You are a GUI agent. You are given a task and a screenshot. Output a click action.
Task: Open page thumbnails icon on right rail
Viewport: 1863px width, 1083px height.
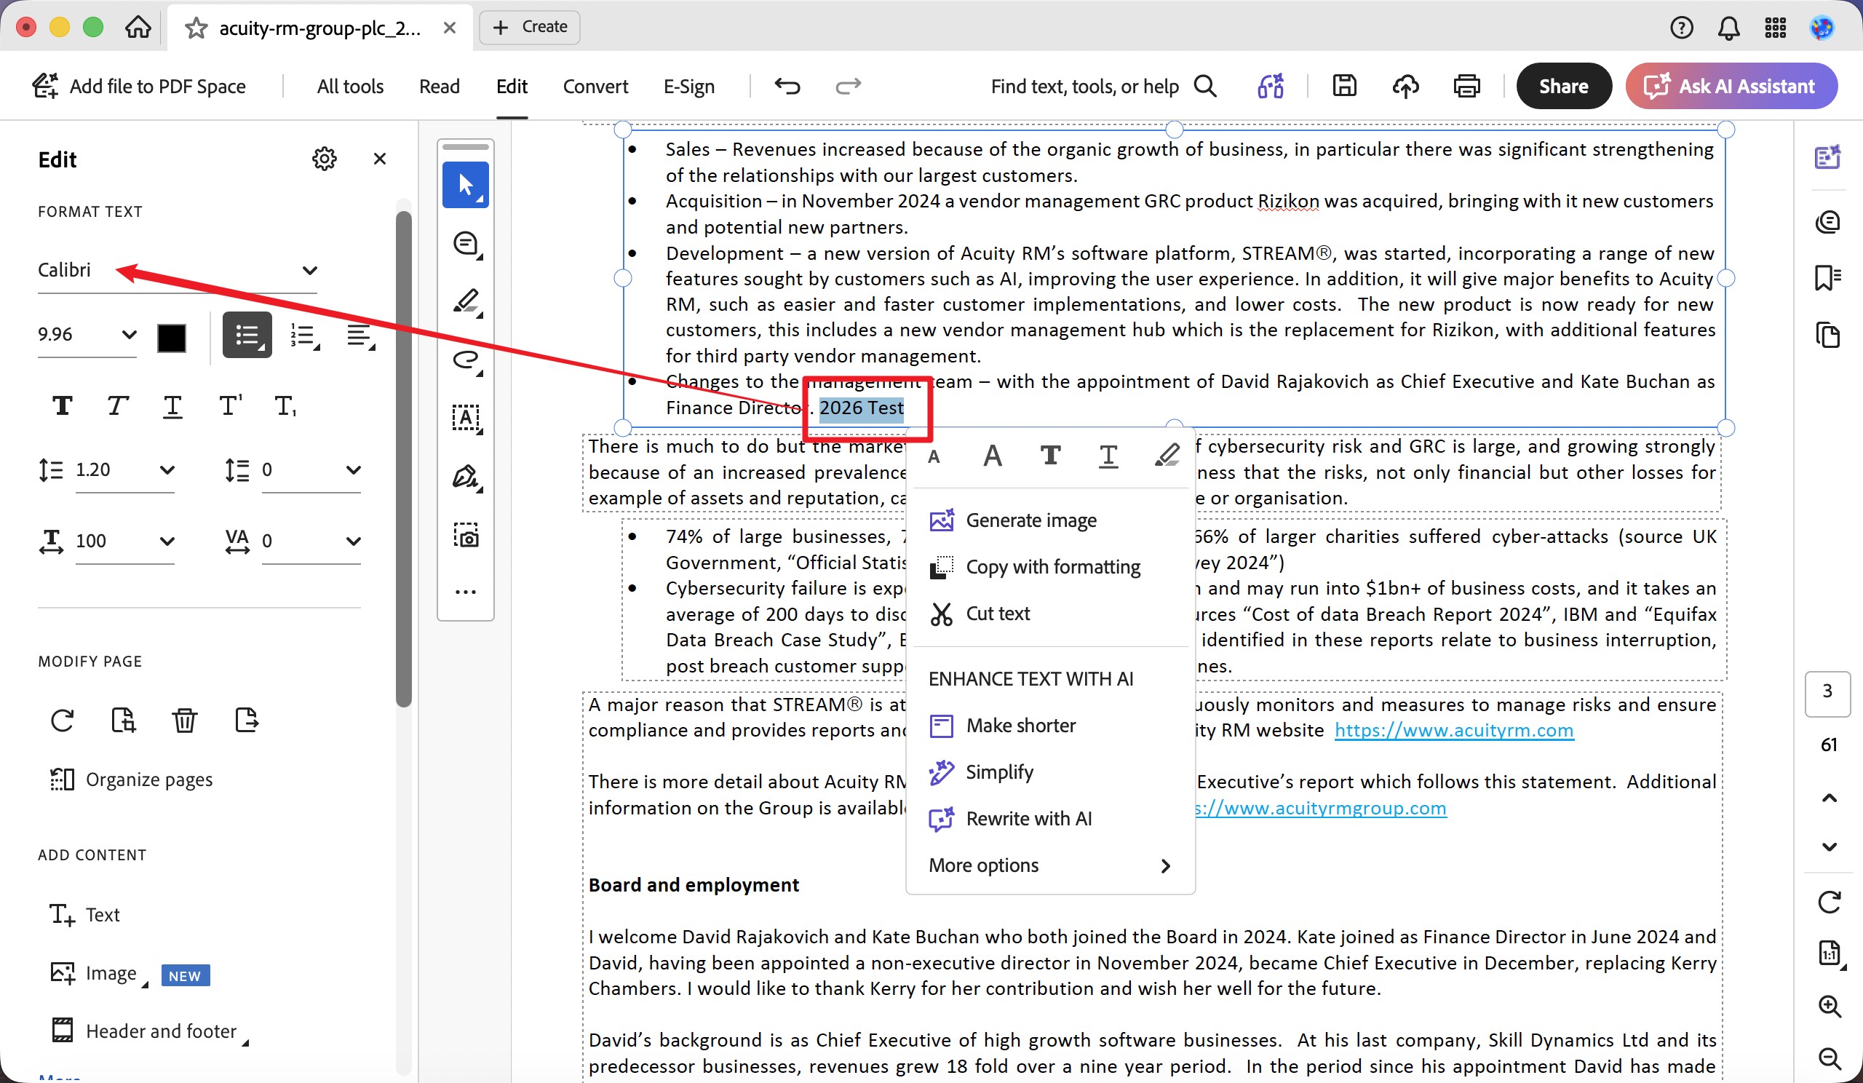pyautogui.click(x=1827, y=335)
